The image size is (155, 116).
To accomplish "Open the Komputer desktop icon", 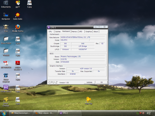I will pos(6,15).
